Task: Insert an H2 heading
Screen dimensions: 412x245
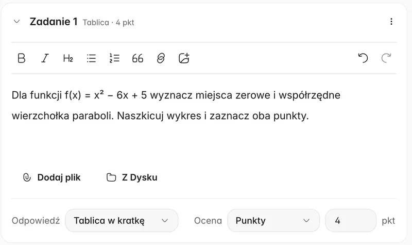Action: click(68, 58)
